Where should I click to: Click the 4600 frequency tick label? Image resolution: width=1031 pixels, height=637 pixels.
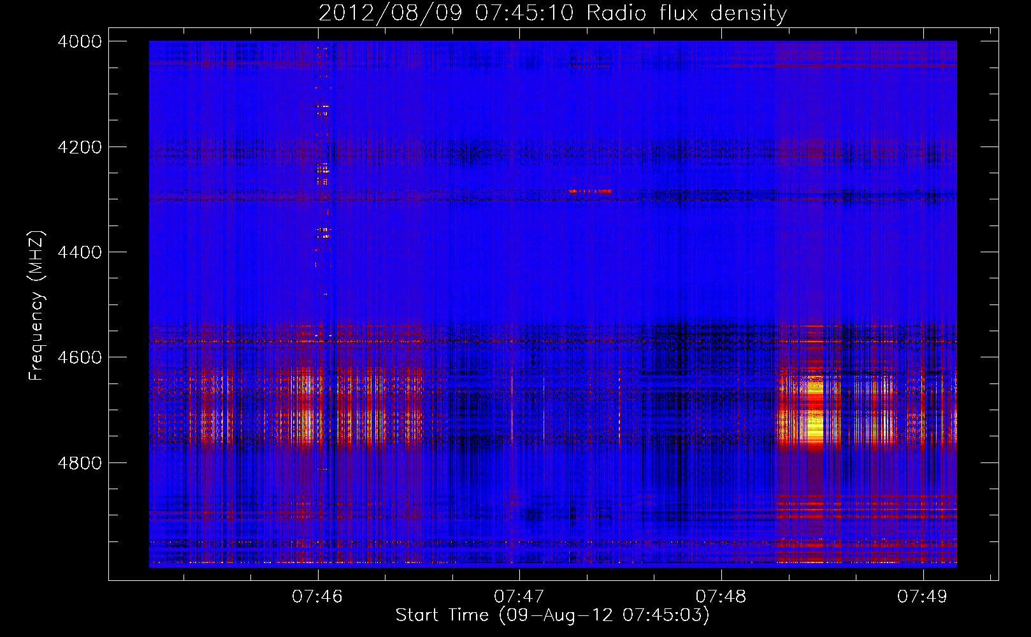tap(80, 357)
